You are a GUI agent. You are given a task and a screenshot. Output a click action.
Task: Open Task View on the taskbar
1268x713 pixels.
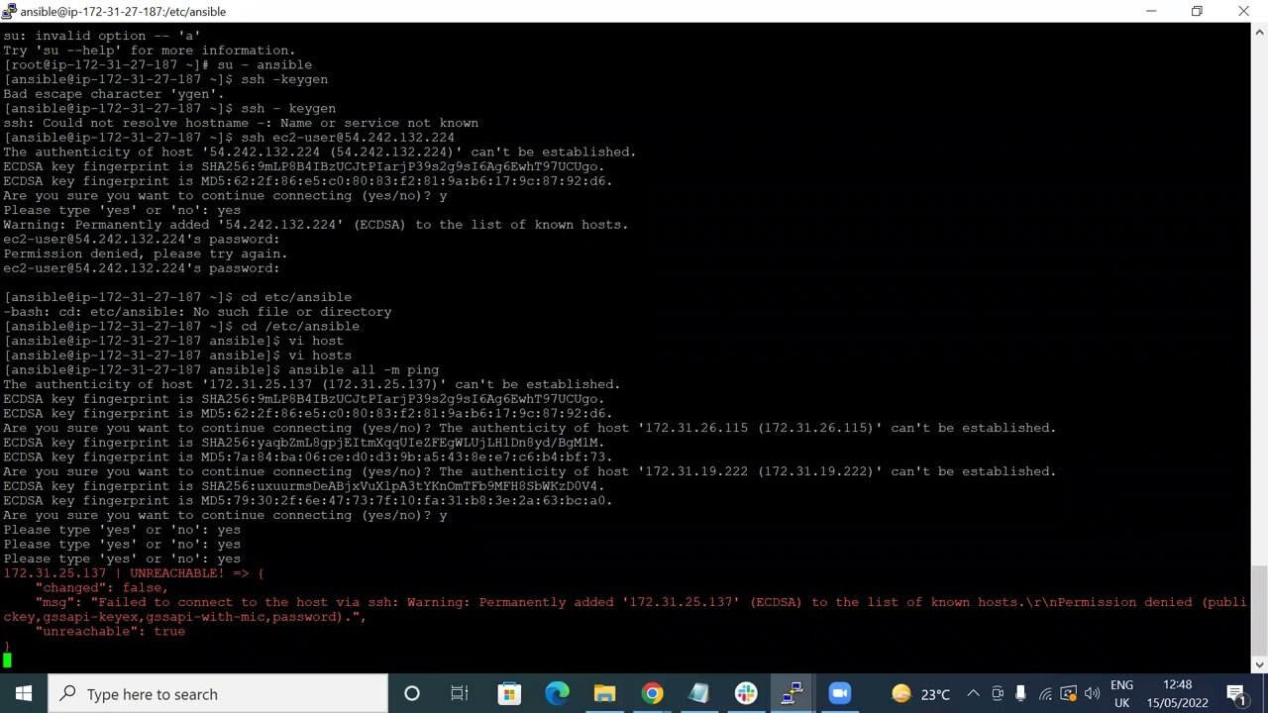(x=460, y=694)
